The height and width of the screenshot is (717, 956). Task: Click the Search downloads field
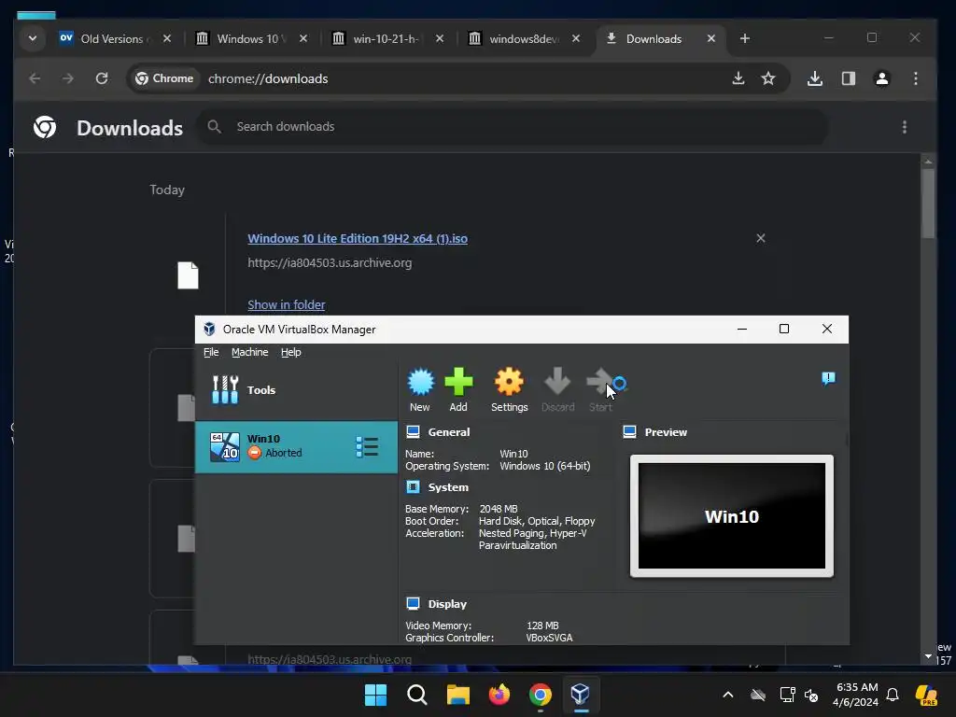pyautogui.click(x=513, y=127)
